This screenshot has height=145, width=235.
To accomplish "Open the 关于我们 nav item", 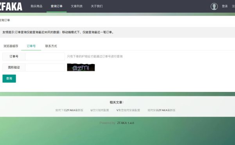I will coord(97,6).
